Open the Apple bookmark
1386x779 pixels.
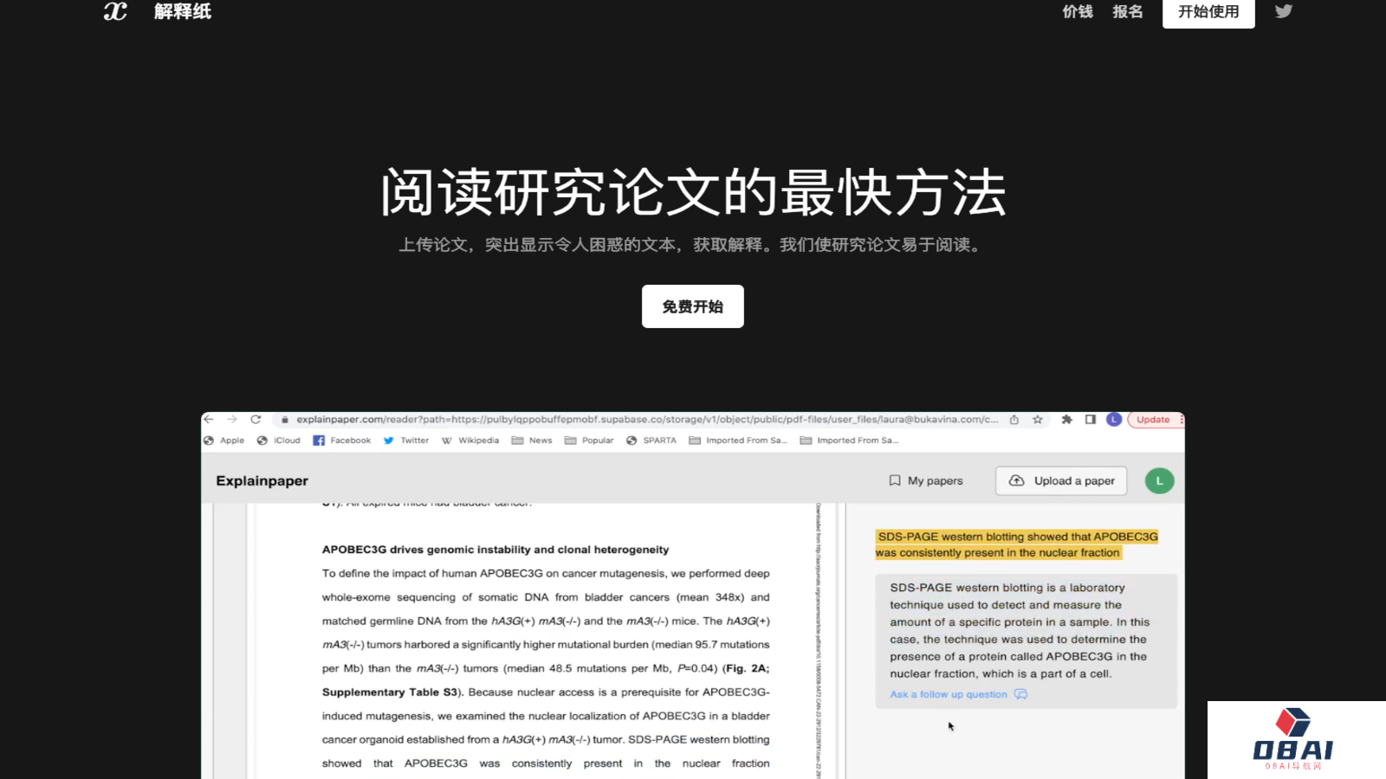tap(224, 441)
